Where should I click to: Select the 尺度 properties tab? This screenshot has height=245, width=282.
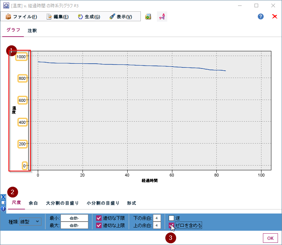pyautogui.click(x=17, y=203)
